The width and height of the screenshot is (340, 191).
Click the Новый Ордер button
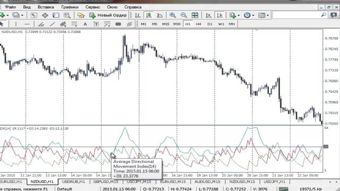(x=108, y=15)
